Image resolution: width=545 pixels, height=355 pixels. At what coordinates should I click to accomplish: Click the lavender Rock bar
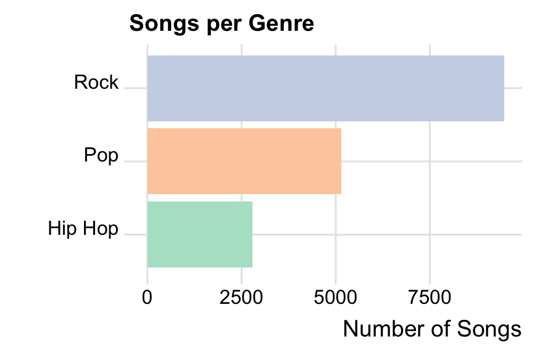pyautogui.click(x=325, y=88)
